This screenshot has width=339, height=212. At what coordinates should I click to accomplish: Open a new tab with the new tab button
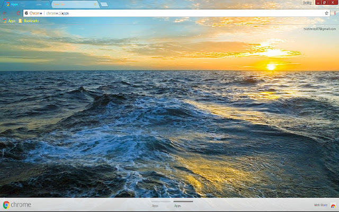click(x=104, y=4)
